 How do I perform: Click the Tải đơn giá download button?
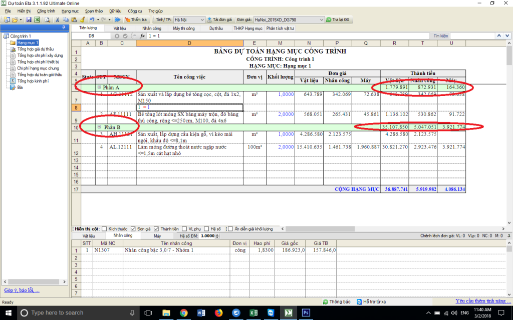pos(219,19)
